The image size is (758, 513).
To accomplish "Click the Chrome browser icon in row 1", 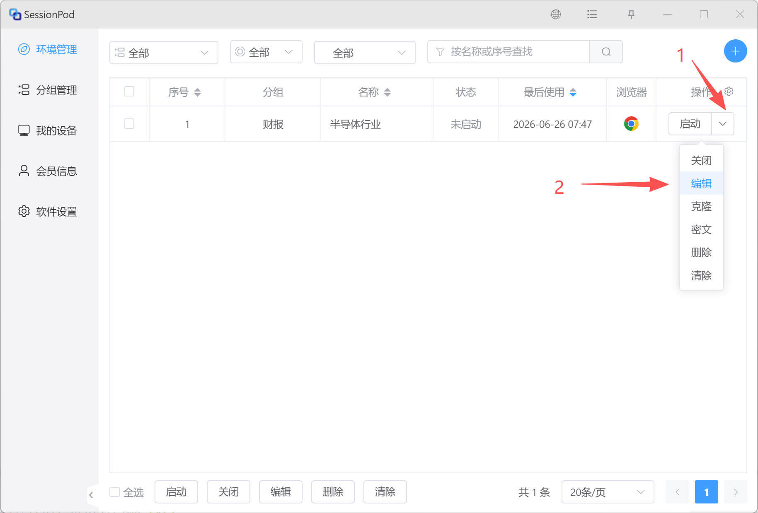I will point(631,124).
